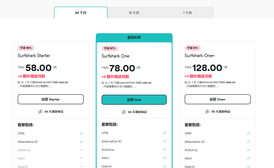Screen dimensions: 274x168
Task: Click the Antivirus dash in Starter plan
Action: (x=81, y=150)
